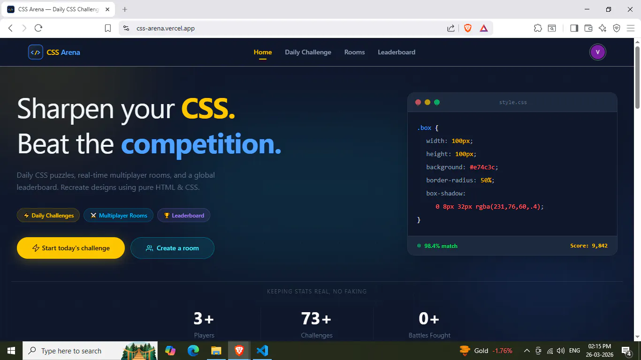Open volume control tray icon
The image size is (641, 360).
click(560, 351)
